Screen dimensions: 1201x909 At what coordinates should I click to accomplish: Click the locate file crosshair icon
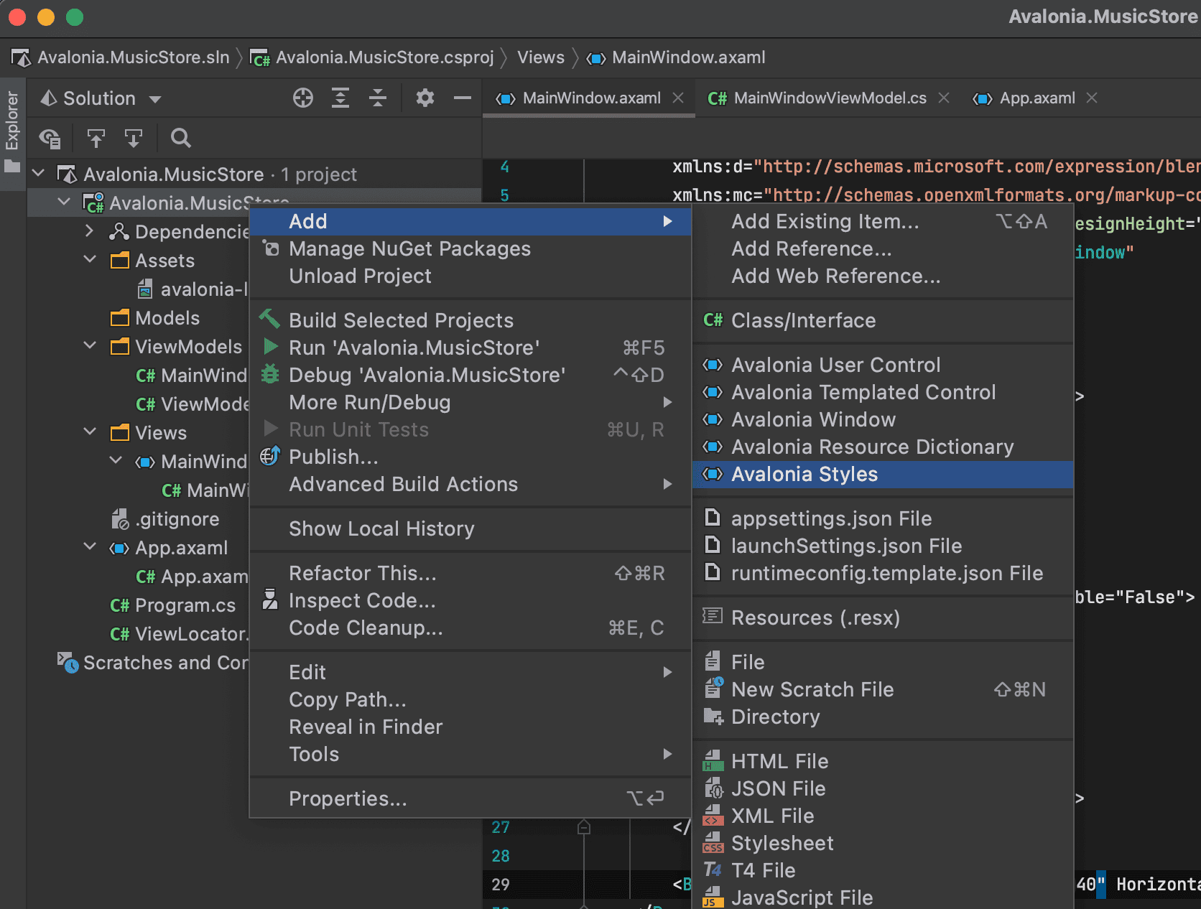(x=303, y=98)
